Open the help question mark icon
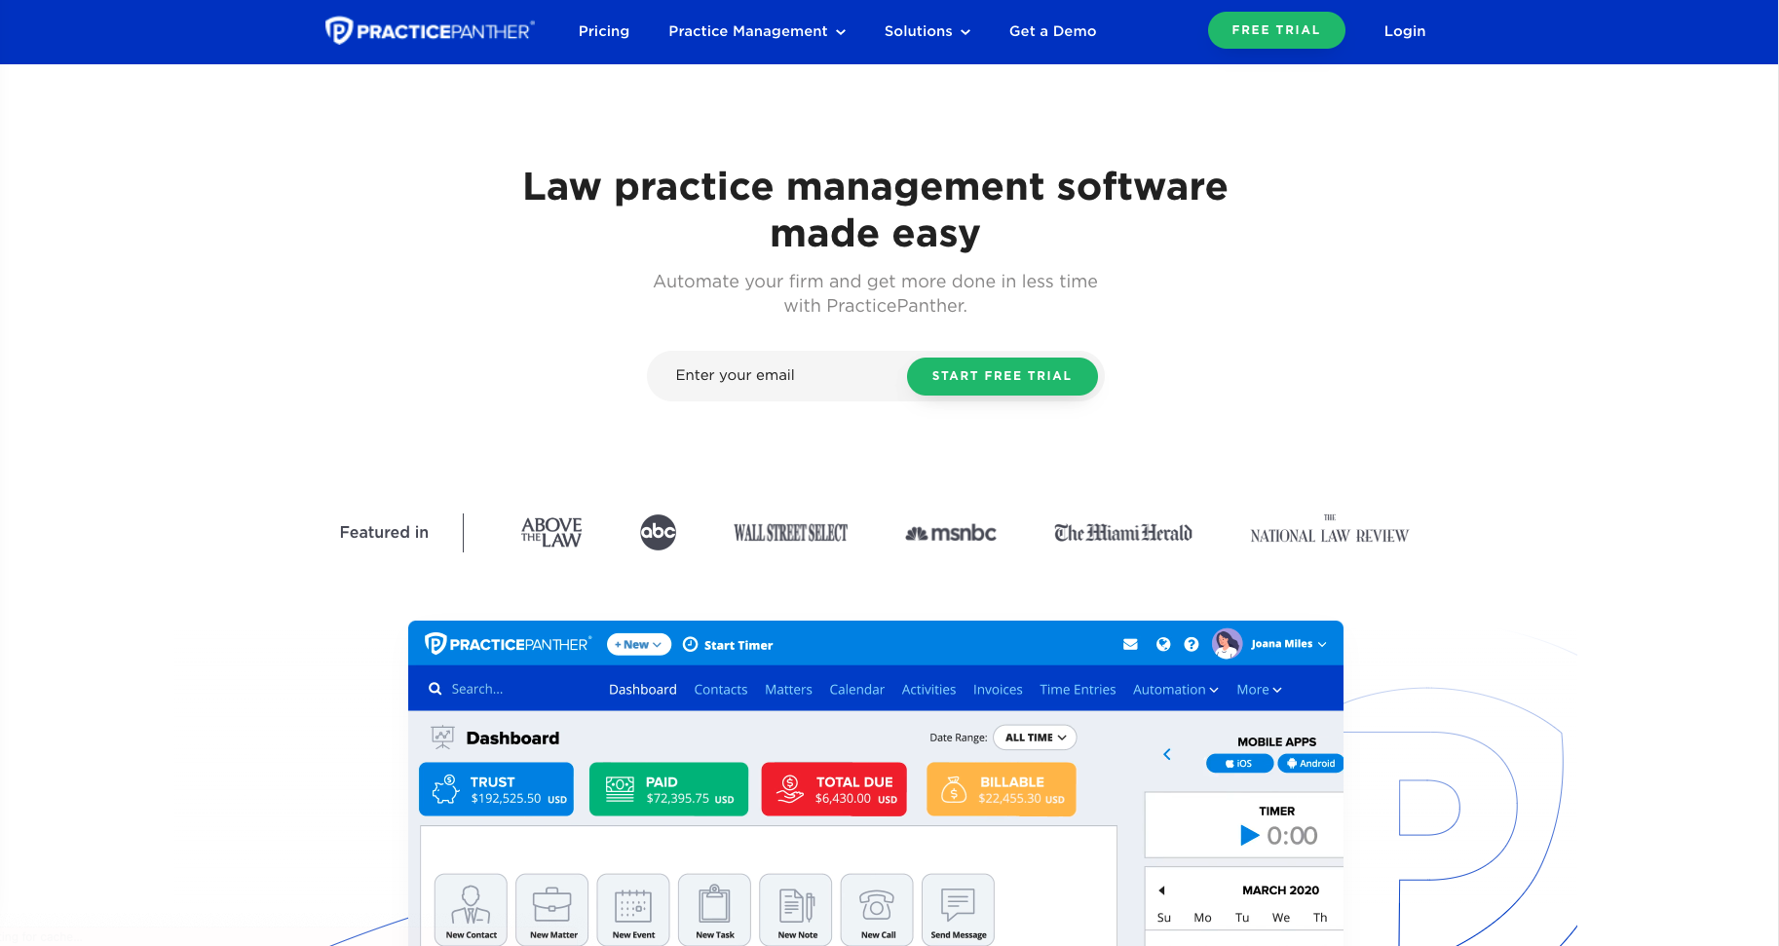The height and width of the screenshot is (946, 1779). pos(1192,644)
